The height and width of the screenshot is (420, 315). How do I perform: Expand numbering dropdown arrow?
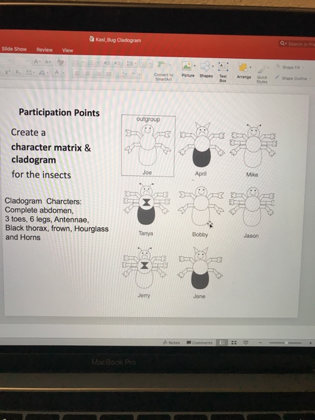pyautogui.click(x=98, y=63)
